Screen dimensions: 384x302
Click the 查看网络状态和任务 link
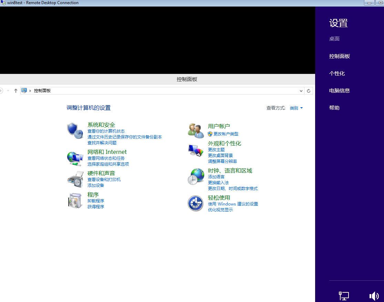[106, 158]
